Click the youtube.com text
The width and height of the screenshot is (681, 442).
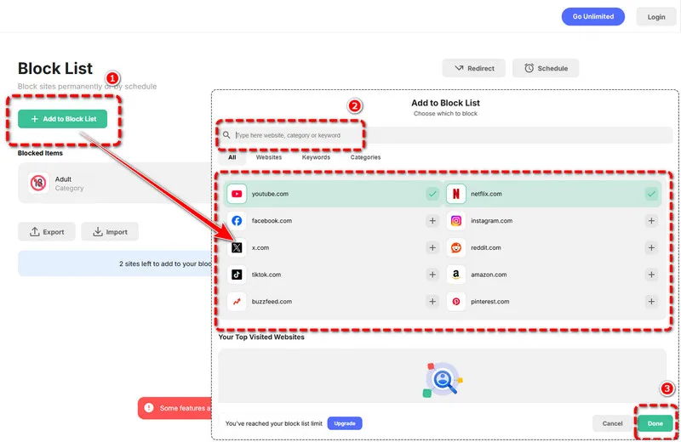[270, 194]
